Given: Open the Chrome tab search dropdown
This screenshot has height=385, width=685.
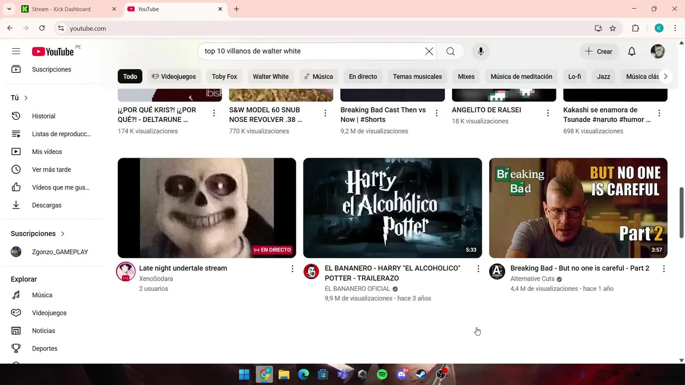Looking at the screenshot, I should [x=9, y=9].
